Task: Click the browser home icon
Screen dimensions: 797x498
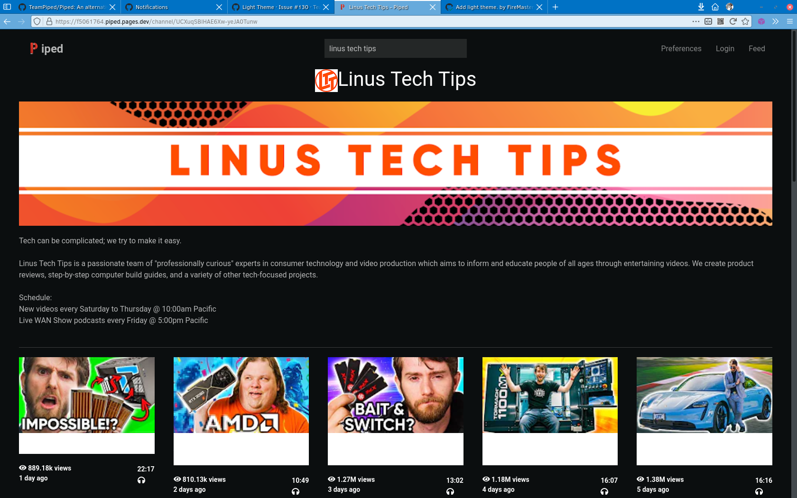Action: [715, 7]
